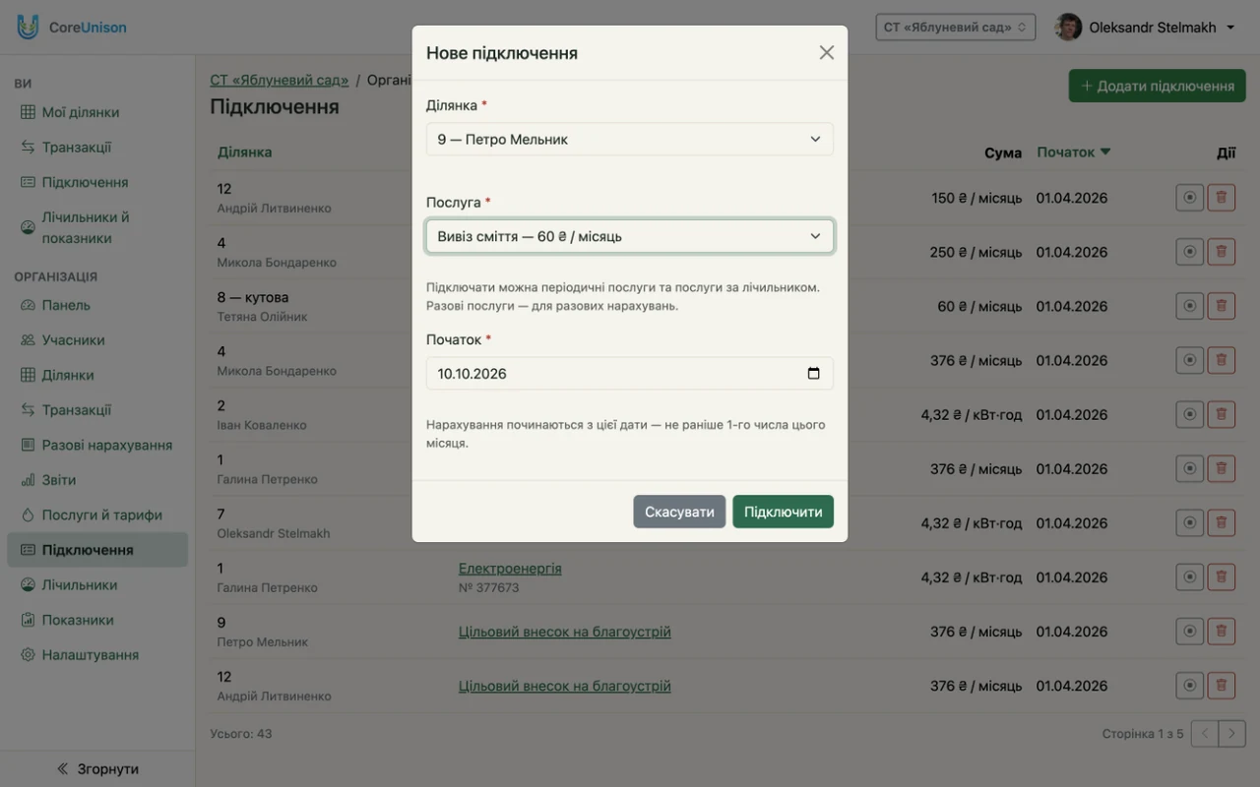This screenshot has width=1260, height=787.
Task: Open the СТ «Яблуневий сад» breadcrumb link
Action: click(x=280, y=80)
